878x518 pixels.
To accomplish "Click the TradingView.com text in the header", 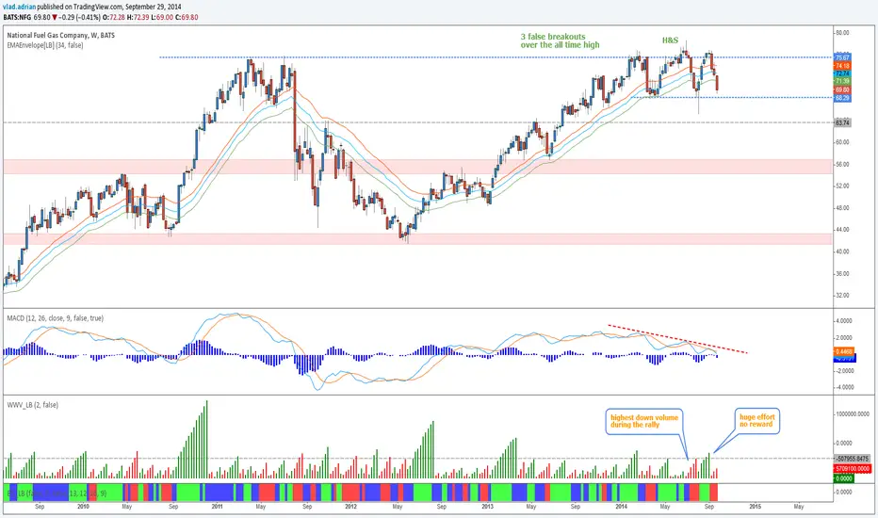I will coord(98,8).
